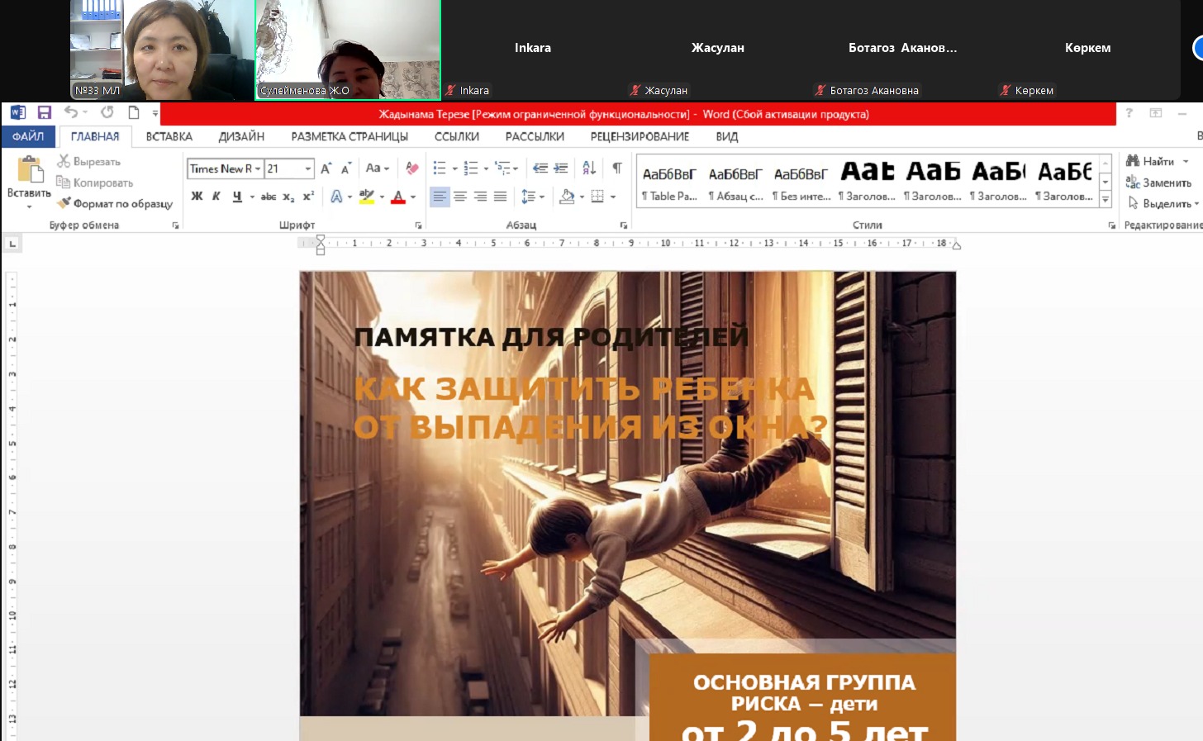Click the Заменить button
Screen dimensions: 1203x741
(1158, 183)
